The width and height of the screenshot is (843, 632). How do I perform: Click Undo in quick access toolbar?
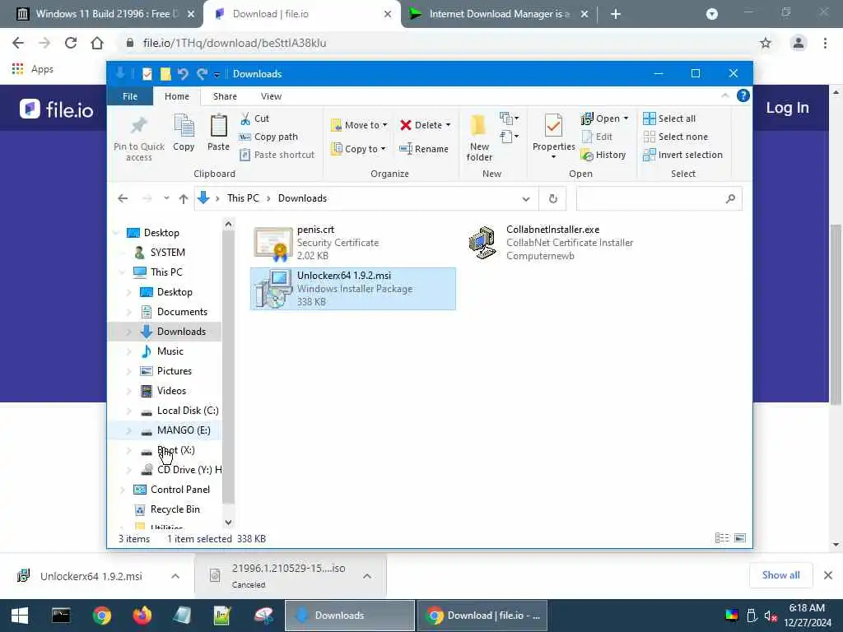(183, 73)
